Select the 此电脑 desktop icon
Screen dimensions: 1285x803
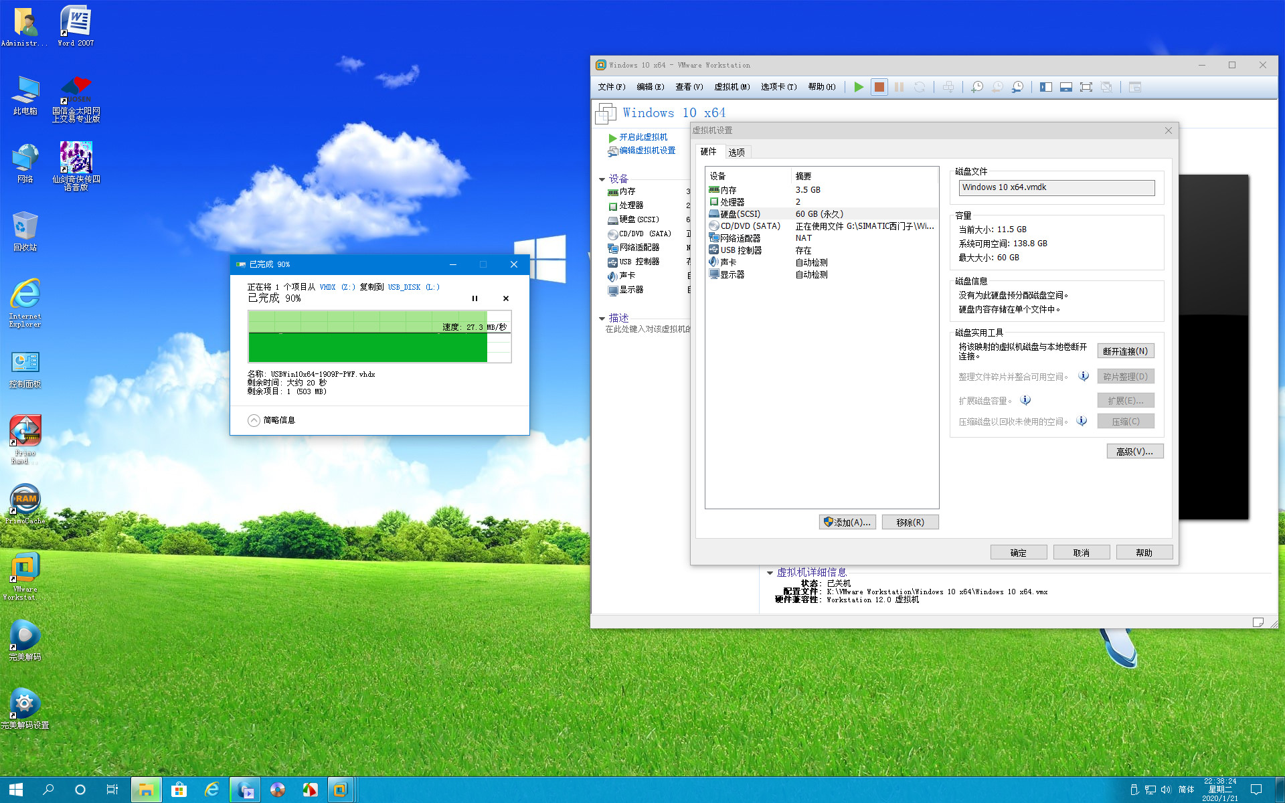[25, 95]
